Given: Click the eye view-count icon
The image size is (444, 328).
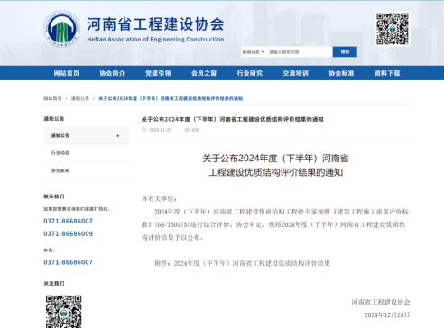Looking at the screenshot, I should pyautogui.click(x=187, y=130).
